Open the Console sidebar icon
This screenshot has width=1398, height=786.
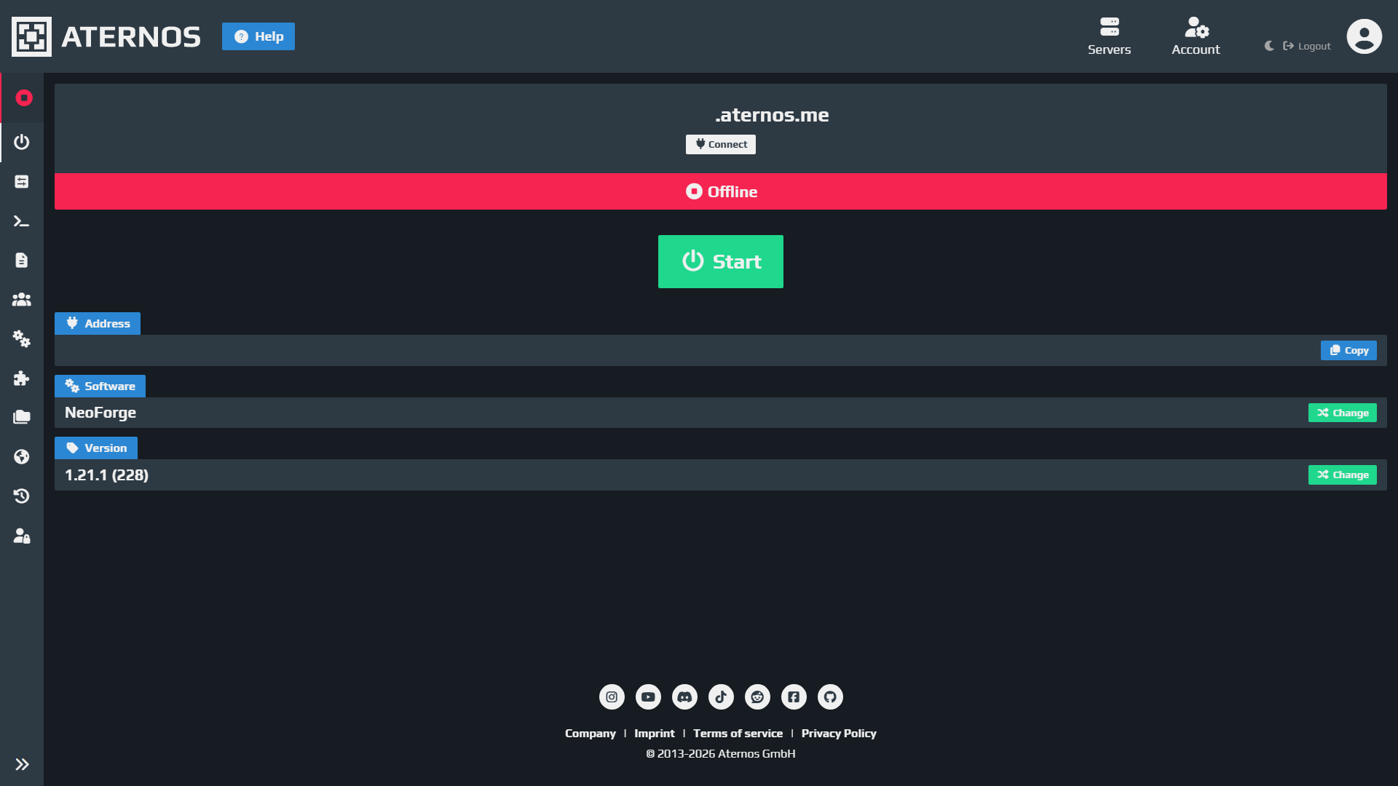(x=22, y=221)
